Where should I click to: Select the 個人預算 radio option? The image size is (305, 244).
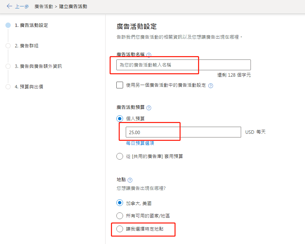coord(120,118)
